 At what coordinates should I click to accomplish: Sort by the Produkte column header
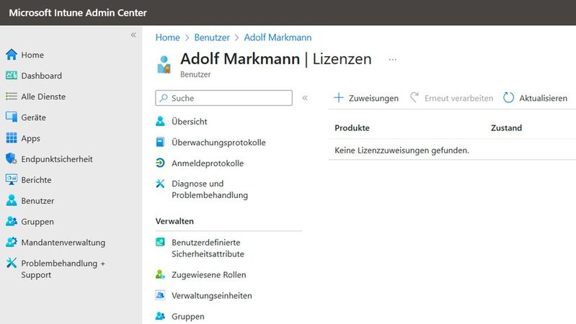point(352,127)
